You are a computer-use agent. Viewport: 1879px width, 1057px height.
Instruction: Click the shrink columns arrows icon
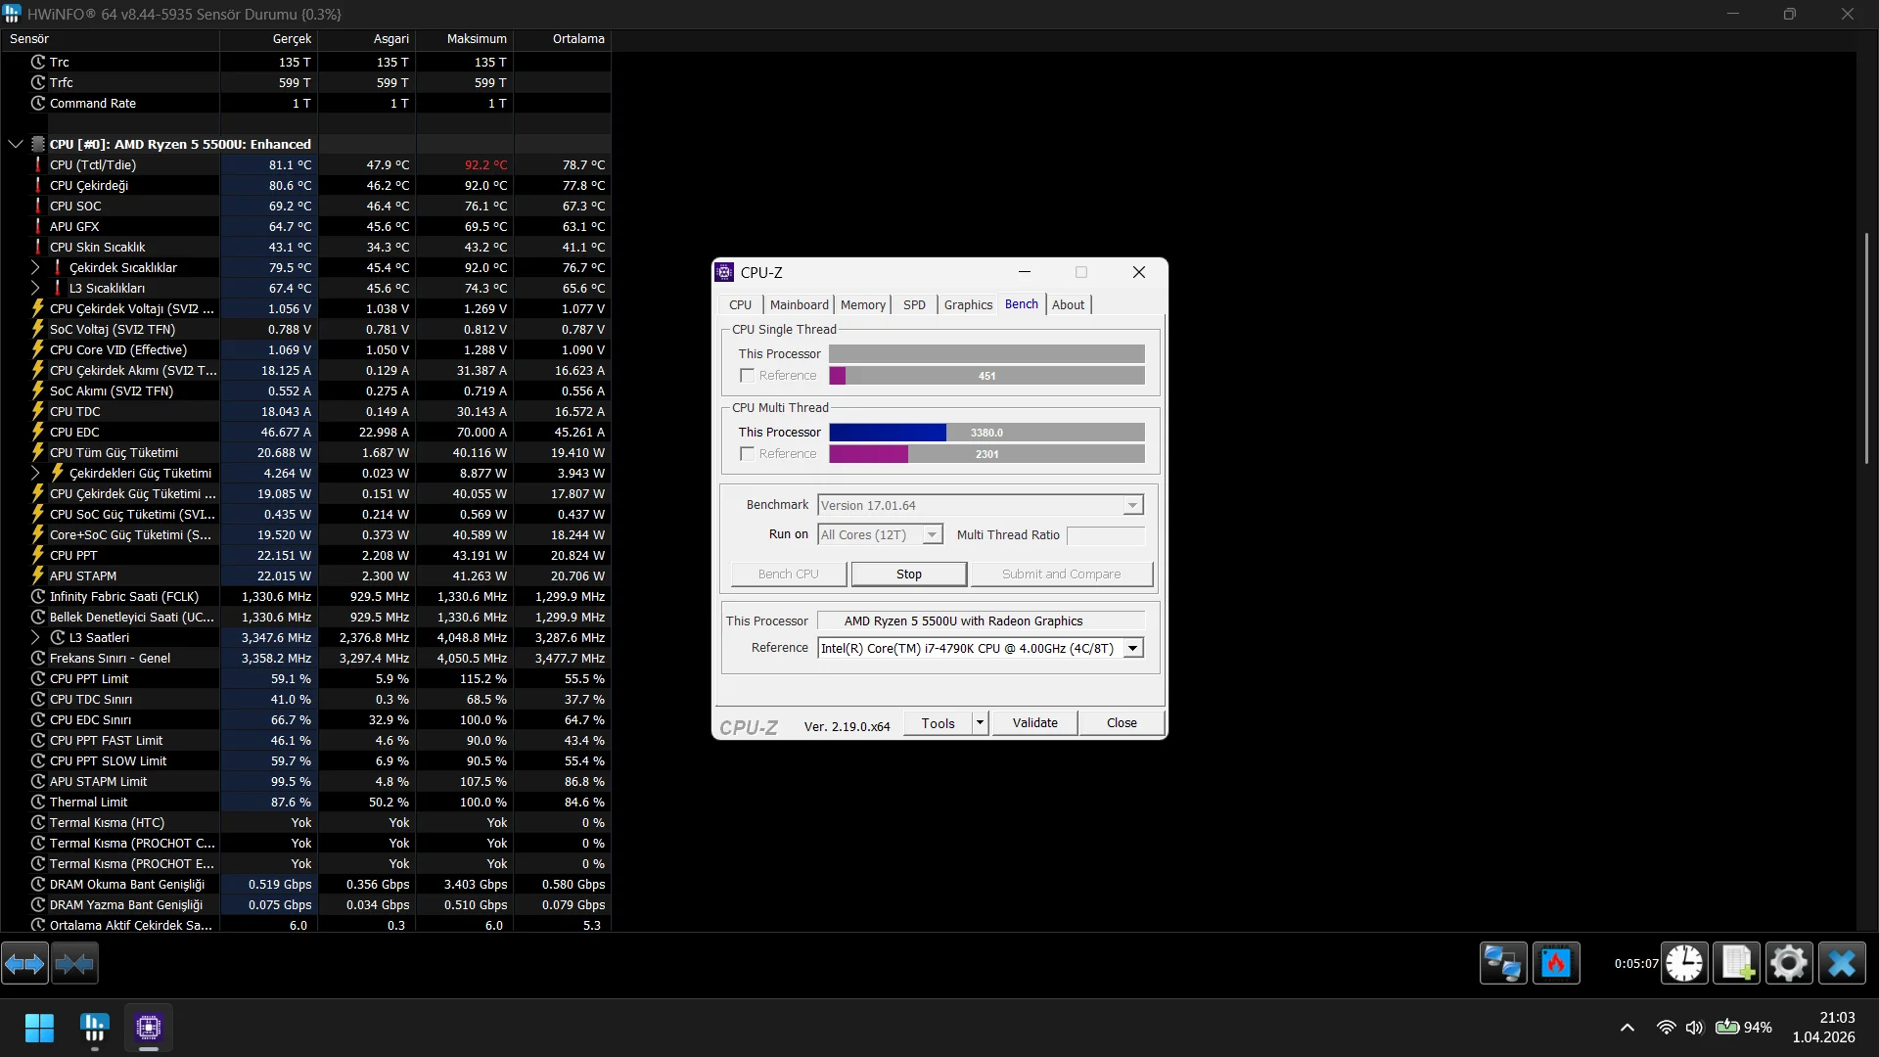coord(74,964)
